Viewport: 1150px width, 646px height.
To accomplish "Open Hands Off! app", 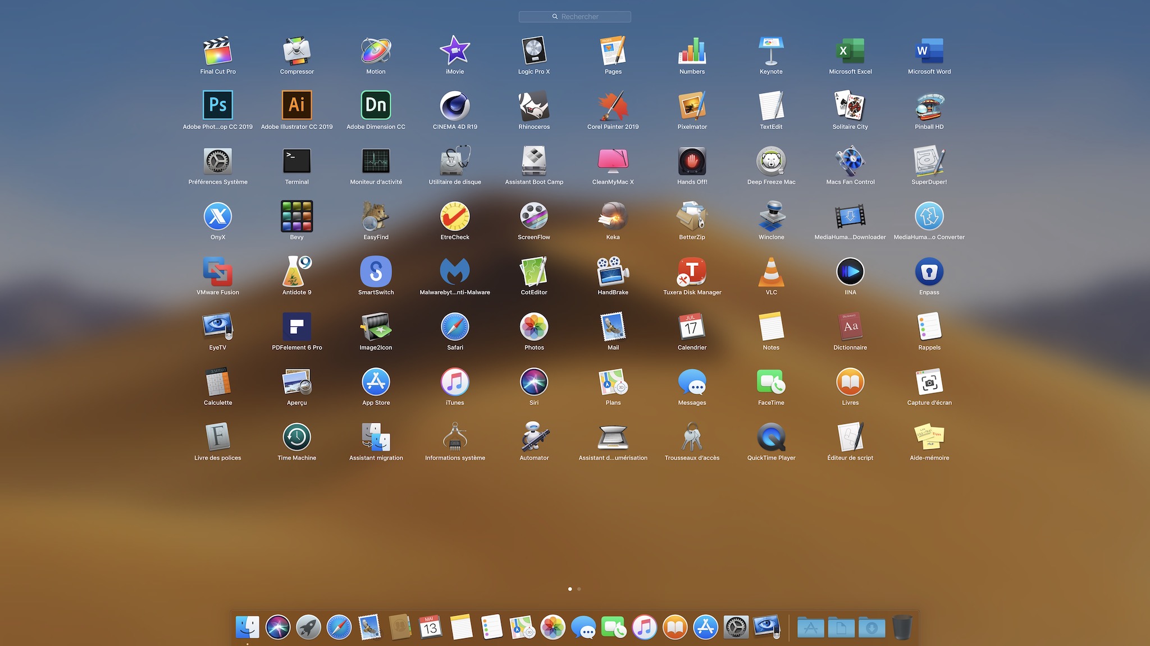I will (x=692, y=161).
